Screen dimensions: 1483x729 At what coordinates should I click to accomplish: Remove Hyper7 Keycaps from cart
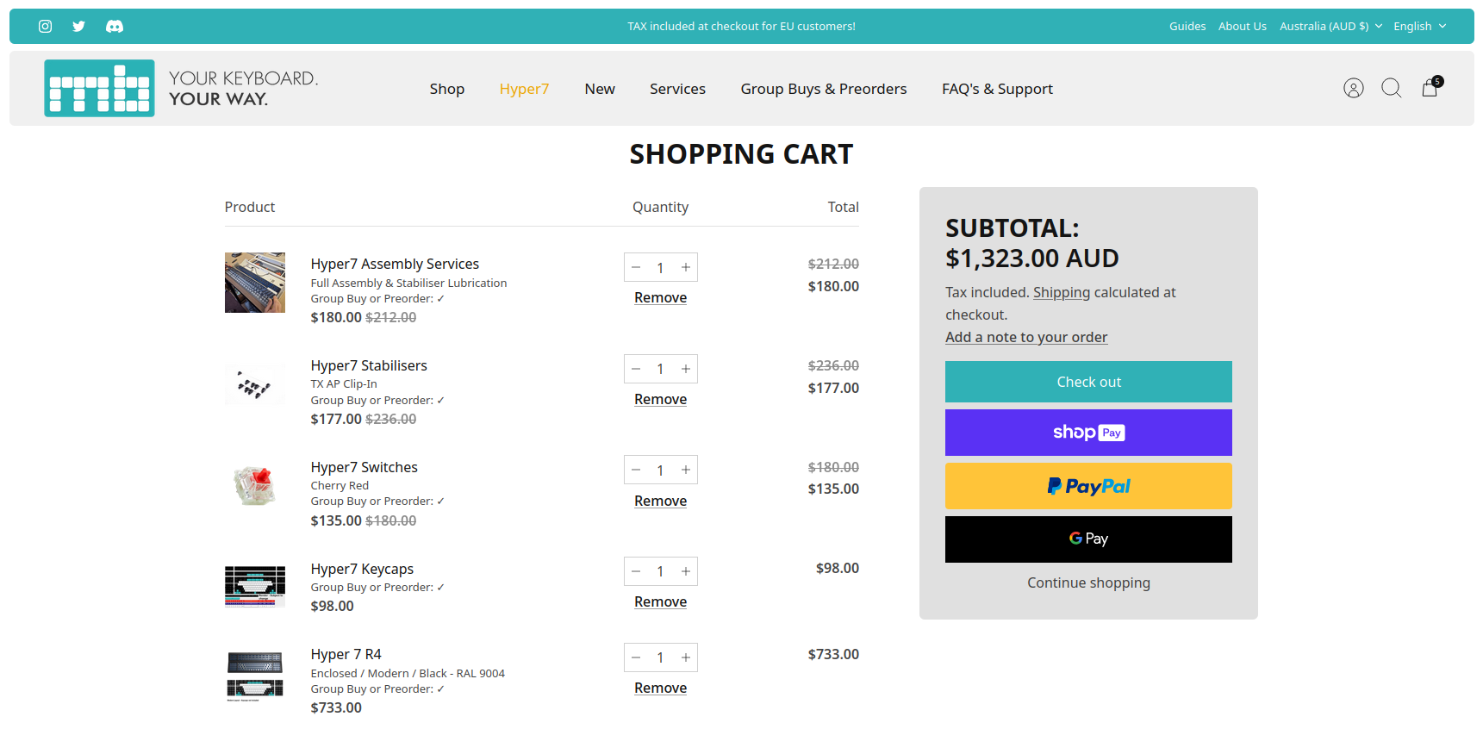point(661,601)
